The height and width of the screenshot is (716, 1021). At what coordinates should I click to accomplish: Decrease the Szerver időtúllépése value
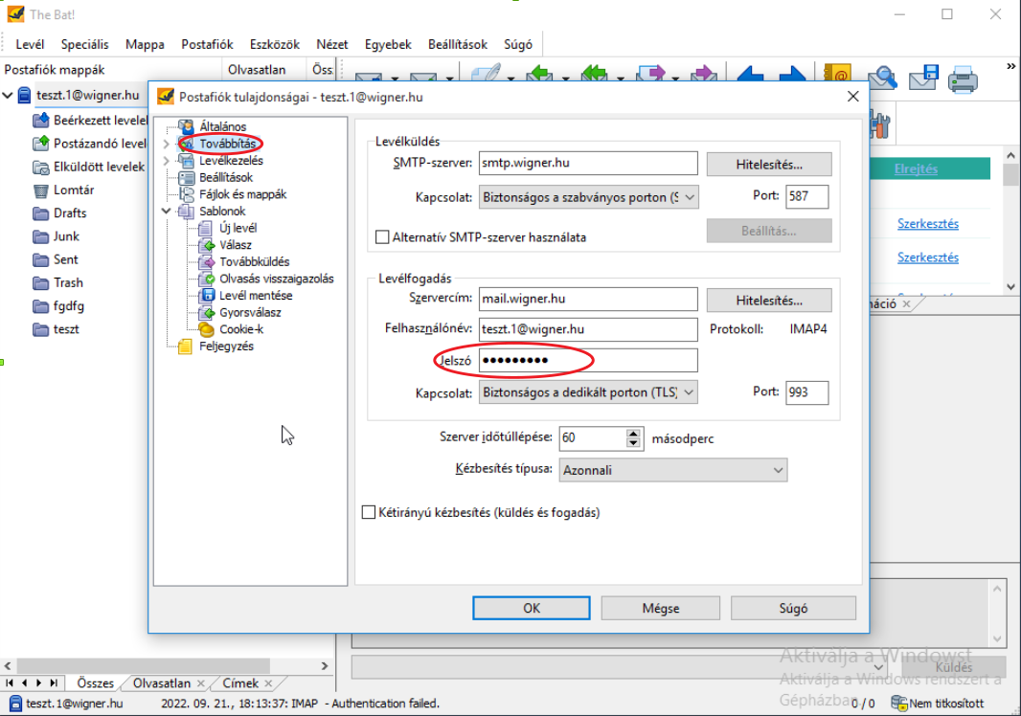(633, 442)
